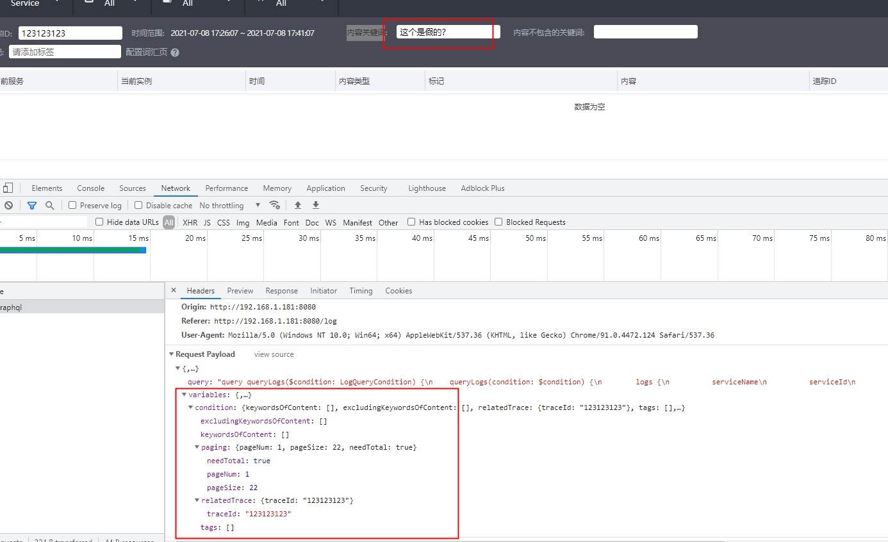Open network conditions wifi-gear icon

[275, 205]
